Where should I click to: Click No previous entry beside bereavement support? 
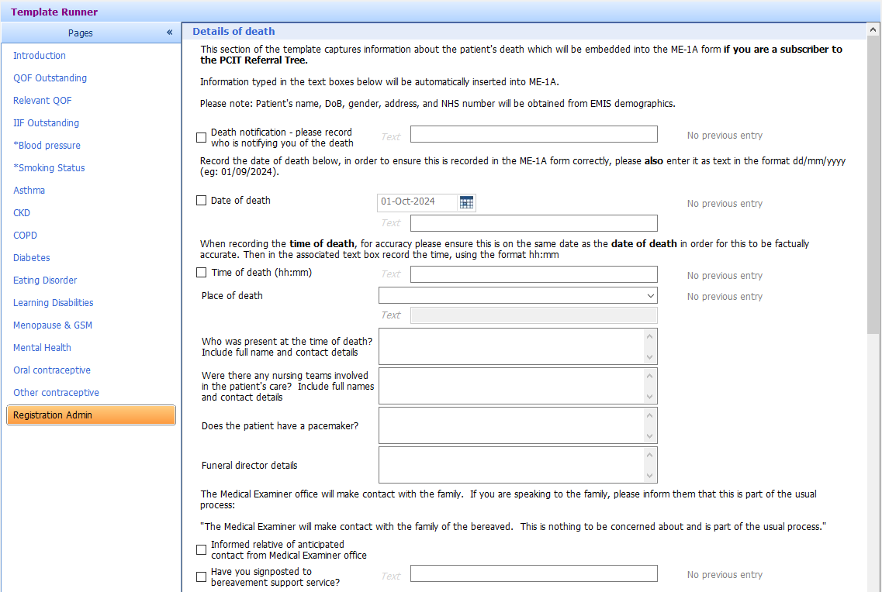coord(725,575)
